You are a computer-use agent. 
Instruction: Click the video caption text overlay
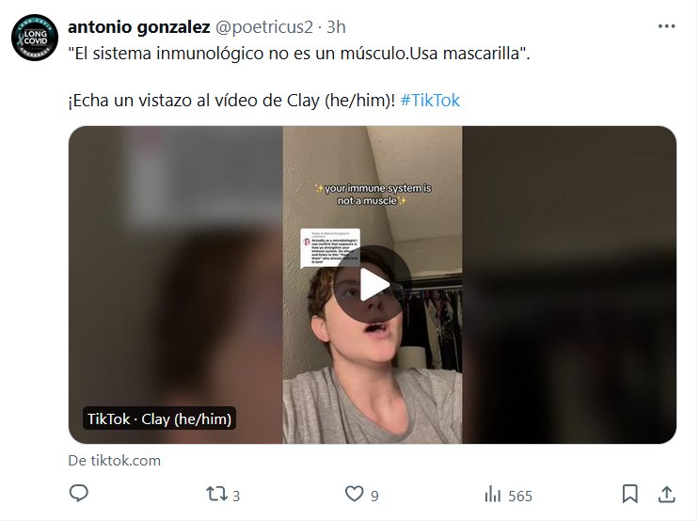pyautogui.click(x=373, y=195)
